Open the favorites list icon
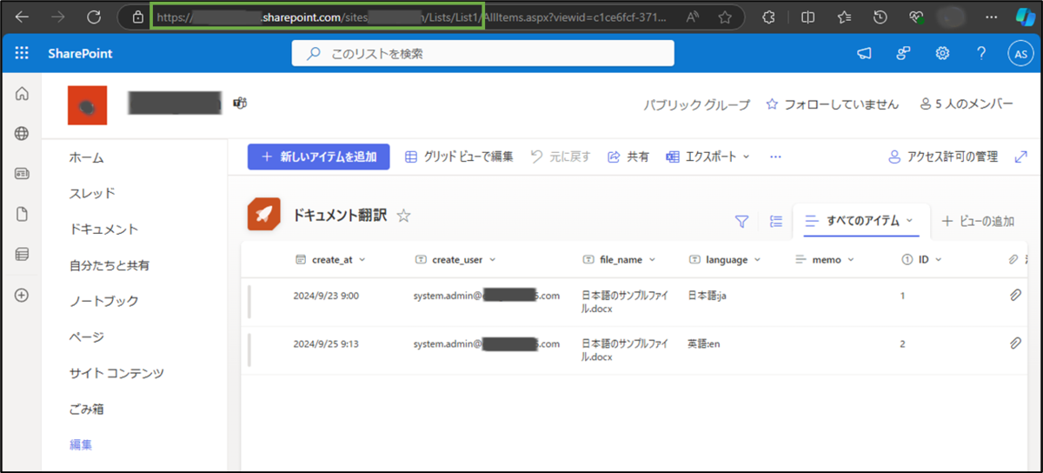The width and height of the screenshot is (1043, 473). [x=844, y=17]
